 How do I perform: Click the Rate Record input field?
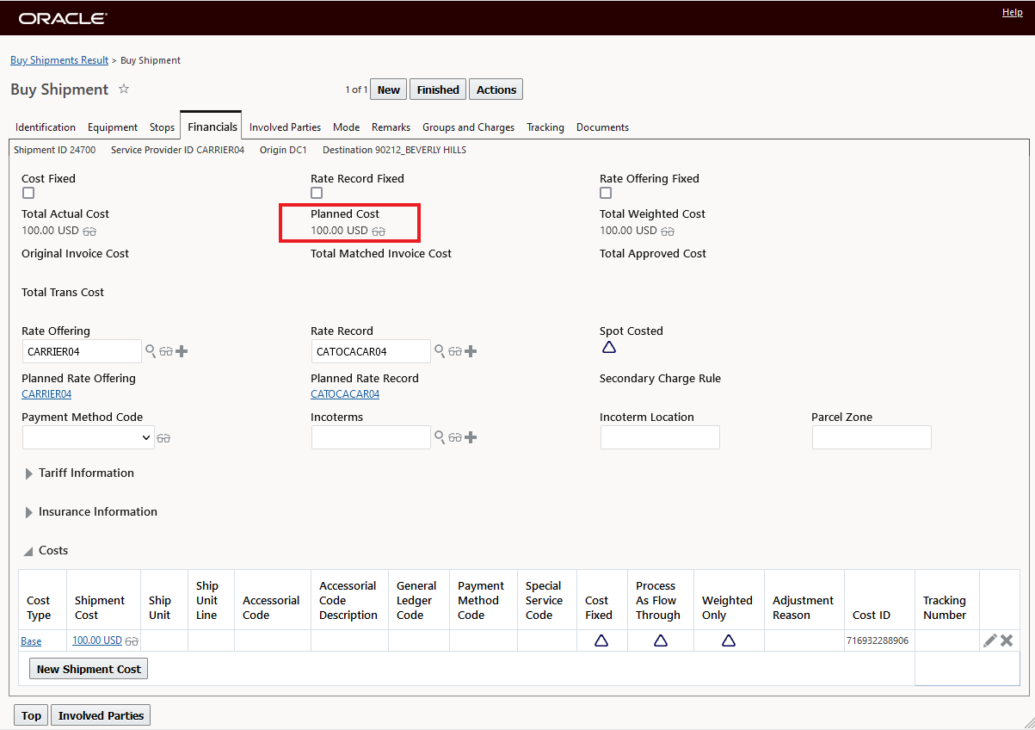pos(371,351)
